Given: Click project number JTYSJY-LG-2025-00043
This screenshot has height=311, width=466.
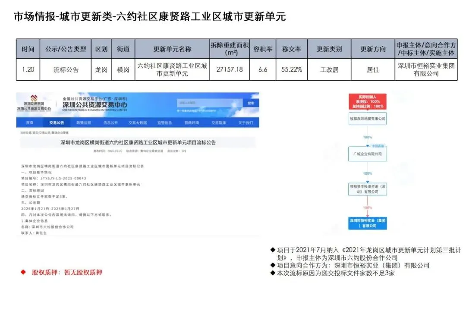Looking at the screenshot, I should (63, 178).
